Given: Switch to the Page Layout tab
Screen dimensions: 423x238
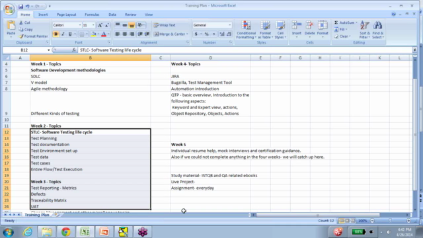Looking at the screenshot, I should (x=66, y=15).
